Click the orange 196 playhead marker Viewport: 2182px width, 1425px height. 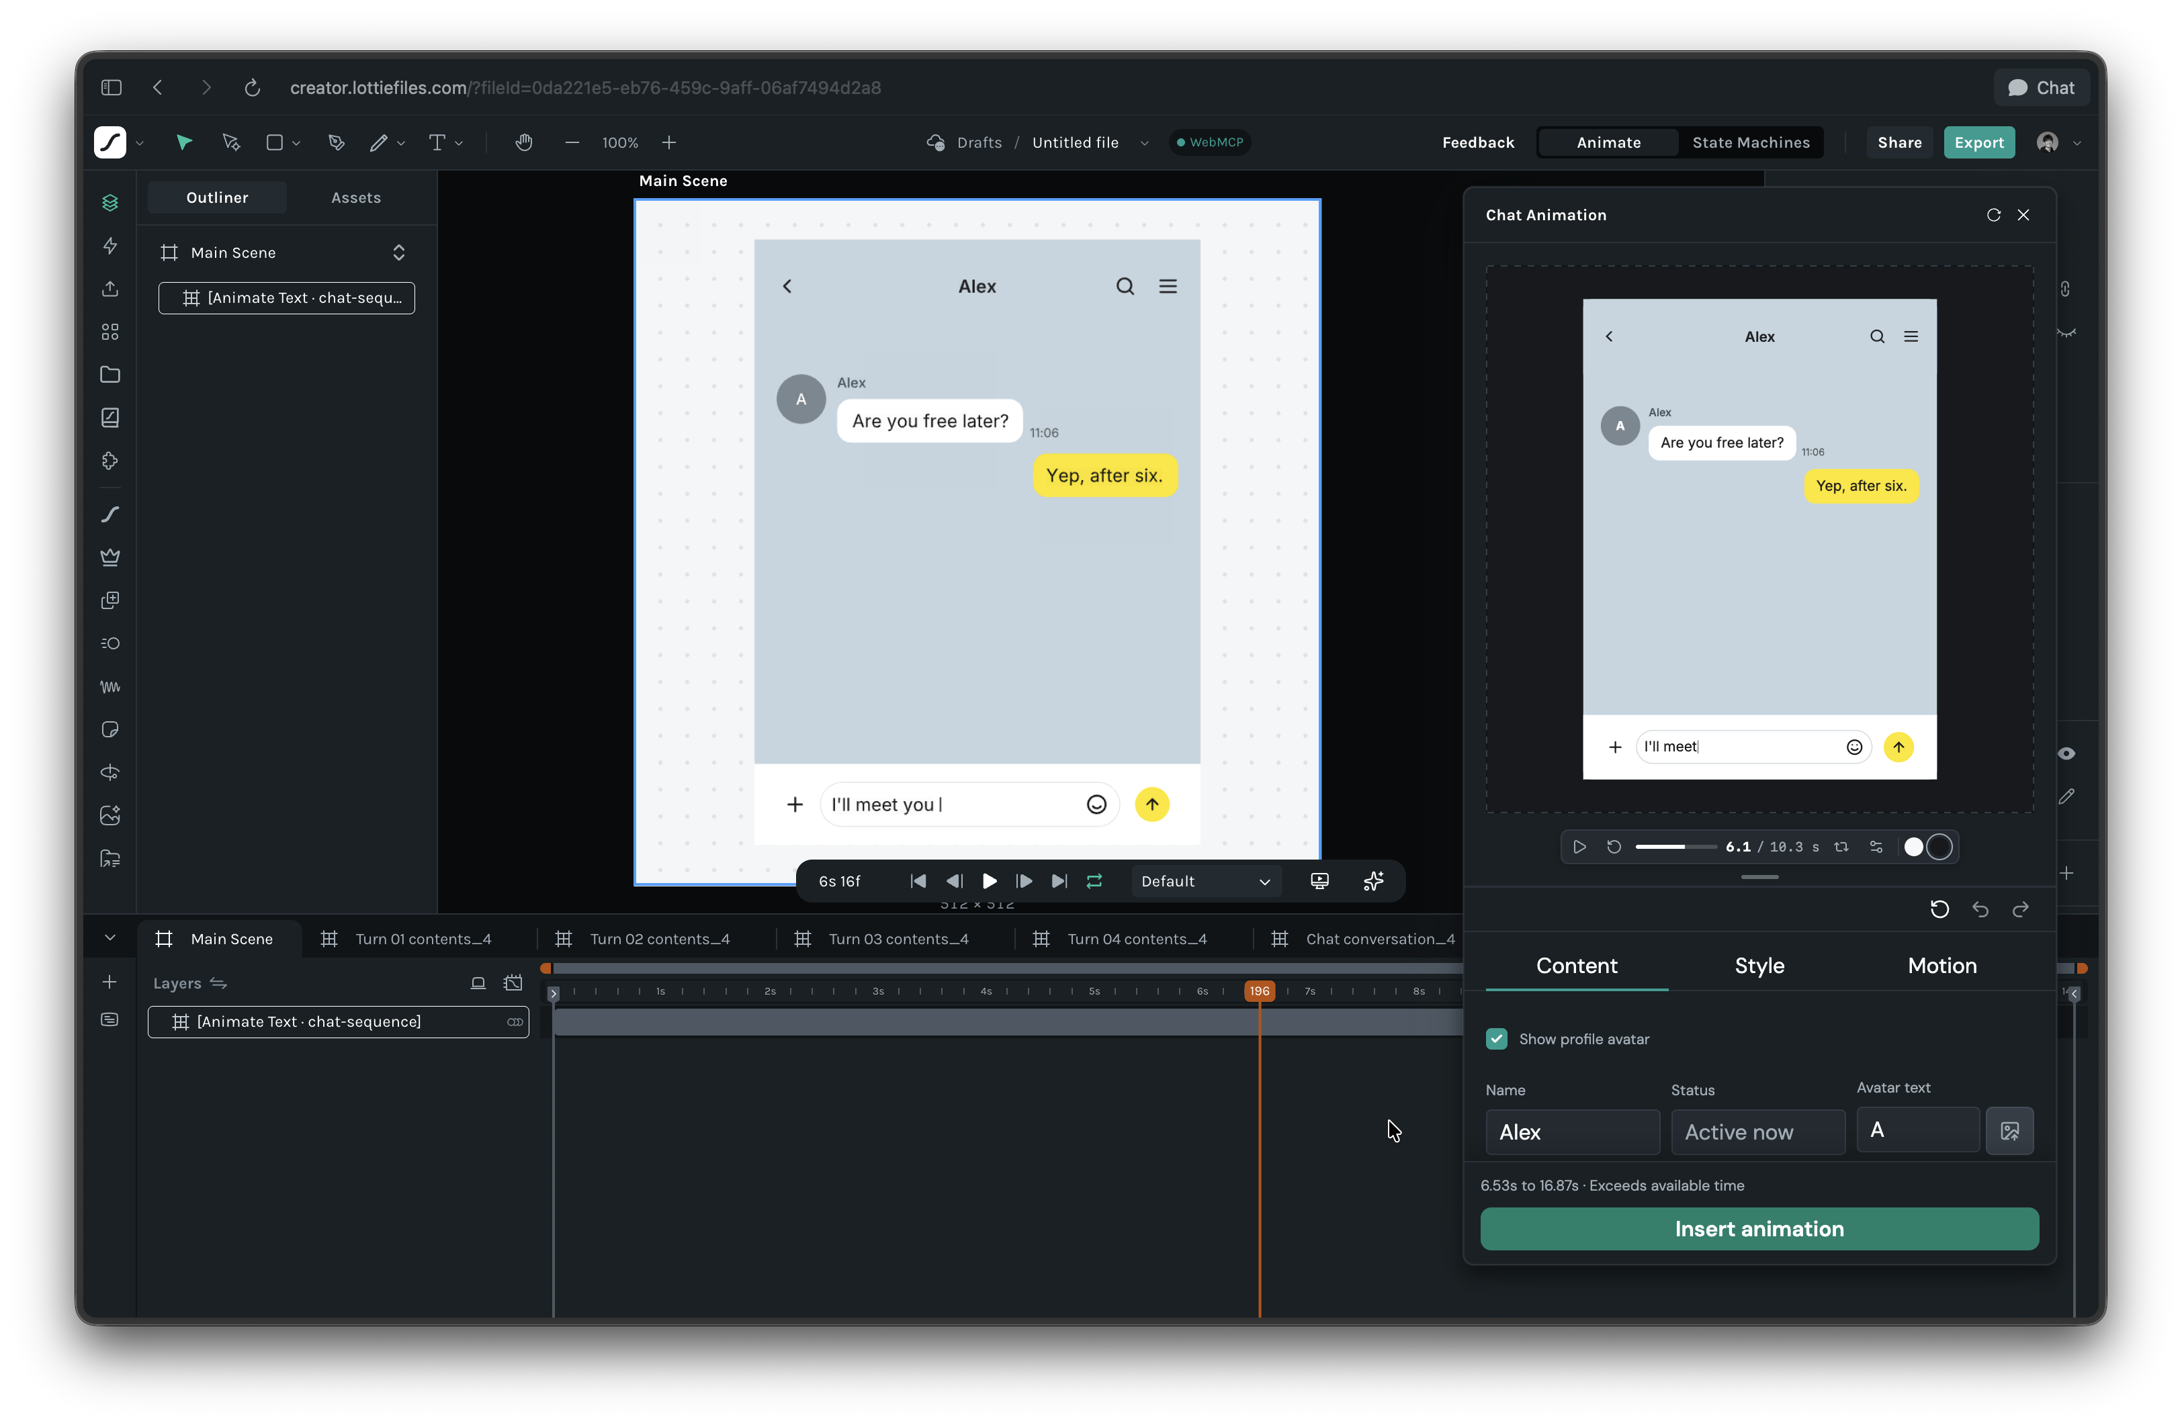1259,991
